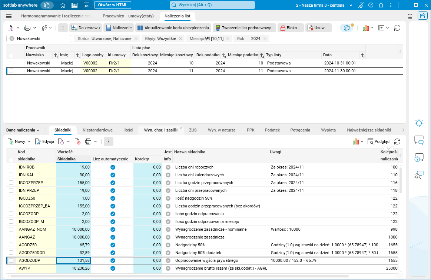Click the Edycja edit button
Image resolution: width=431 pixels, height=280 pixels.
click(44, 141)
